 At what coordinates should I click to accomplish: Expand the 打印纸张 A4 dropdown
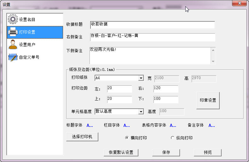pyautogui.click(x=141, y=78)
